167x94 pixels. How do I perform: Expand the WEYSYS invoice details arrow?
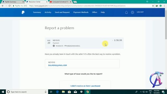tap(54, 46)
